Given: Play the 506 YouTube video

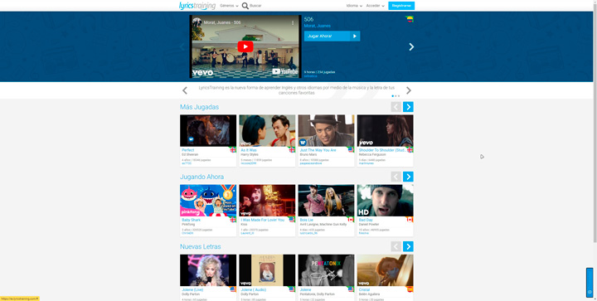Looking at the screenshot, I should pos(245,46).
